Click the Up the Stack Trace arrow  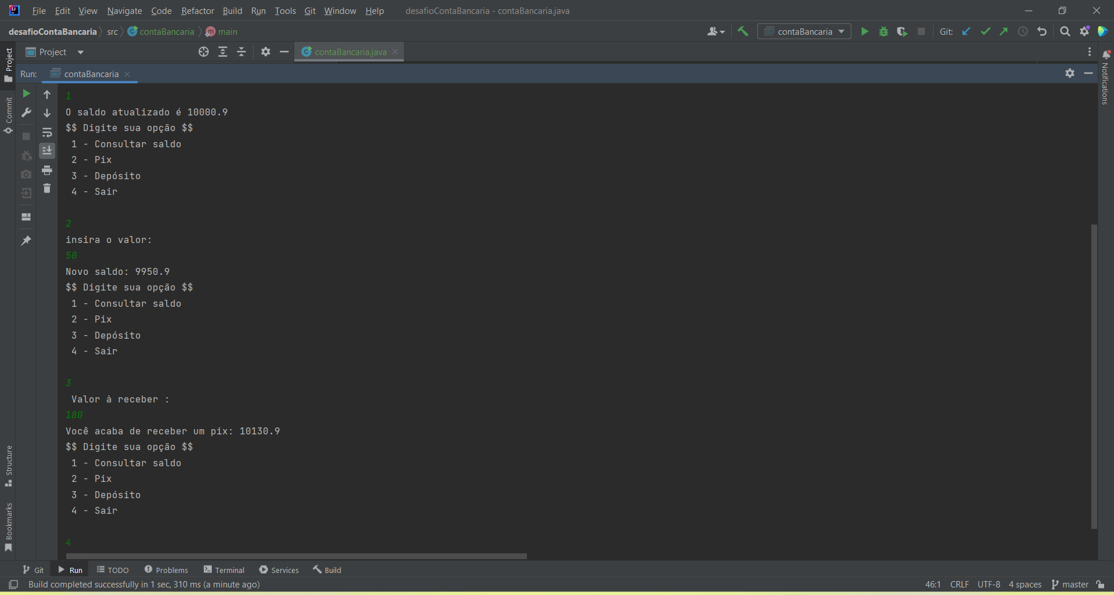47,95
